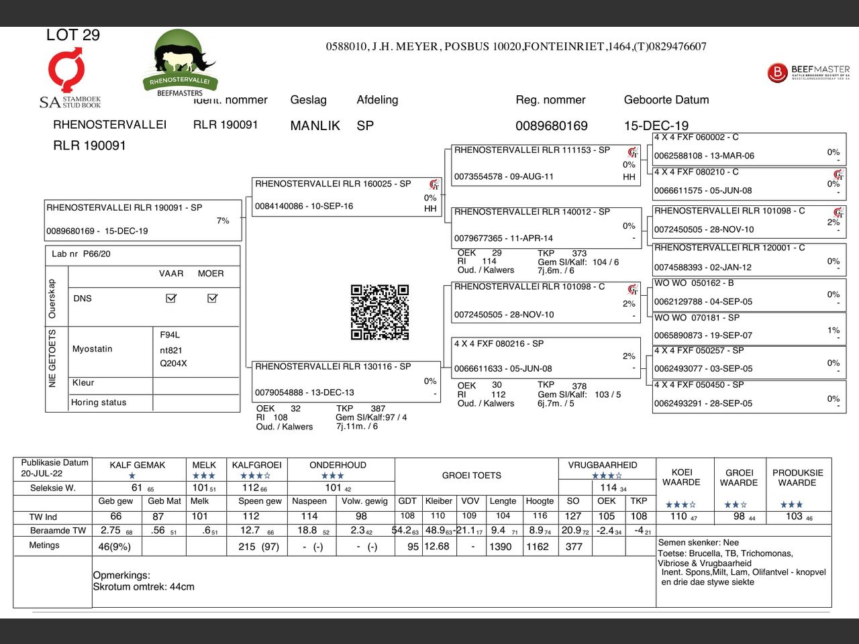Click the QR code in the pedigree
Screen dimensions: 859x644
coord(380,312)
